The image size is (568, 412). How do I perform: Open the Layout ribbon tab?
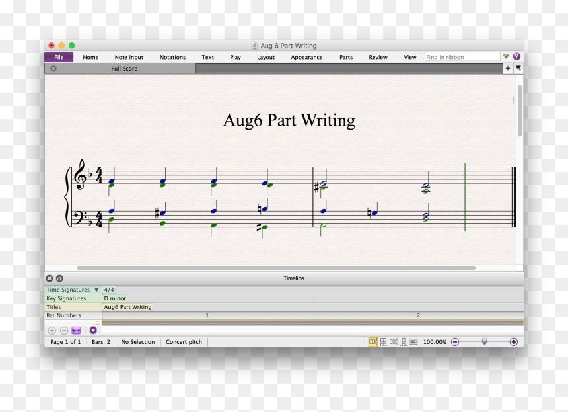(x=266, y=57)
